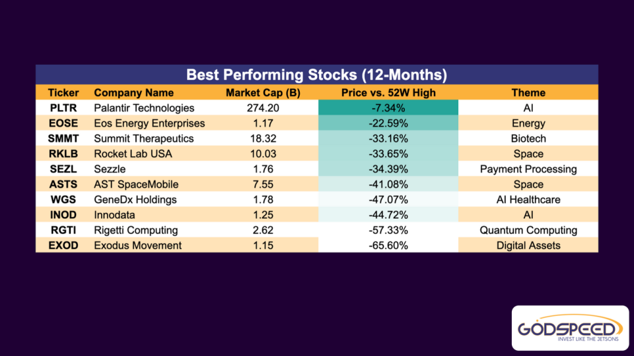This screenshot has width=634, height=356.
Task: Select the Quantum Computing theme cell
Action: click(x=528, y=230)
